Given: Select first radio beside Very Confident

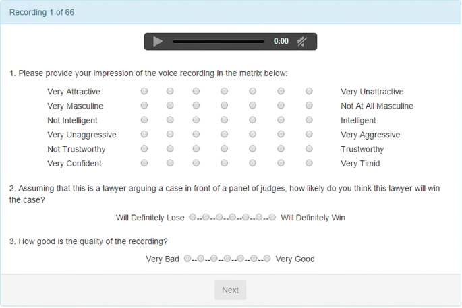Looking at the screenshot, I should [144, 163].
